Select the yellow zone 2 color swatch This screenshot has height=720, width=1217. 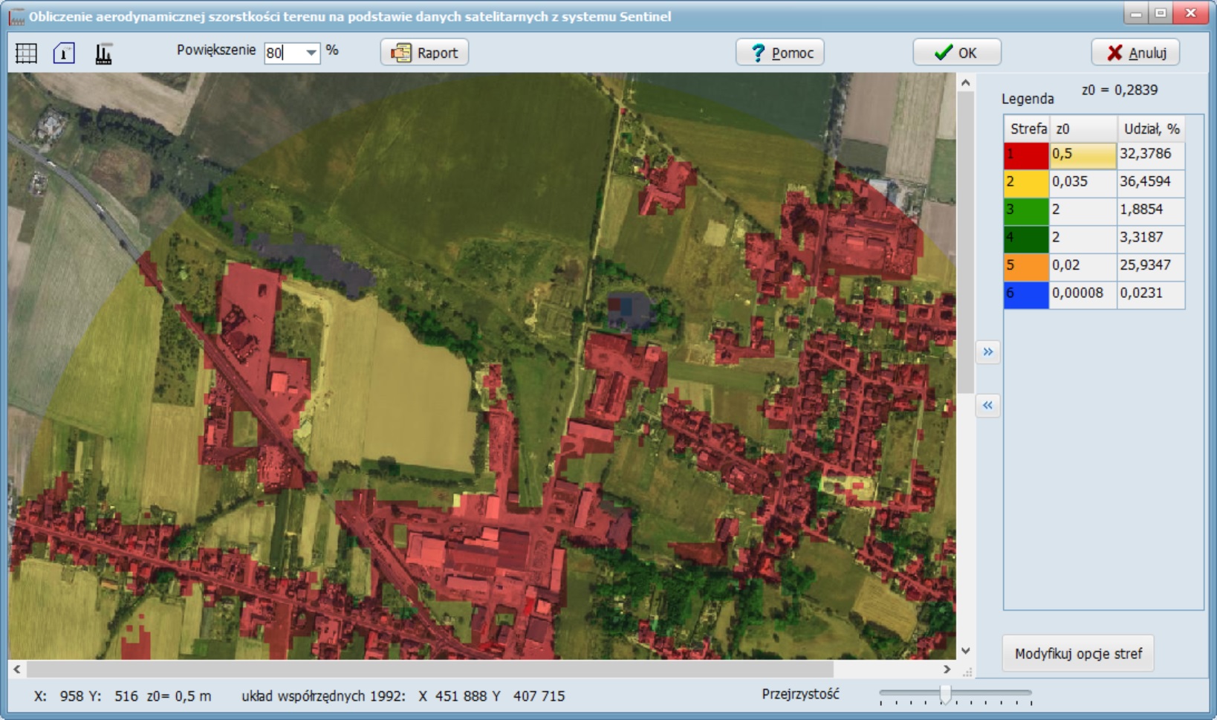pyautogui.click(x=1026, y=183)
